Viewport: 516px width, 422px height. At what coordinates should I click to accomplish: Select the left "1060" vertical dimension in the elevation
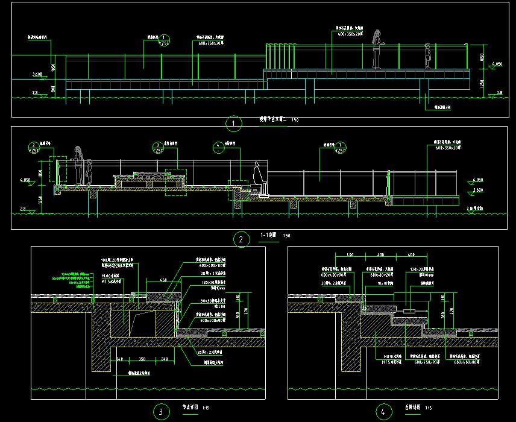click(x=53, y=68)
